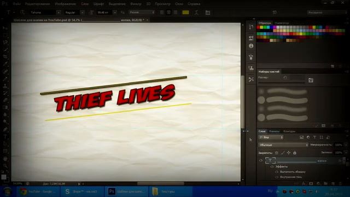Viewport: 350px width, 197px height.
Task: Open the Info panel icon in collapsed dock
Action: [x=251, y=46]
